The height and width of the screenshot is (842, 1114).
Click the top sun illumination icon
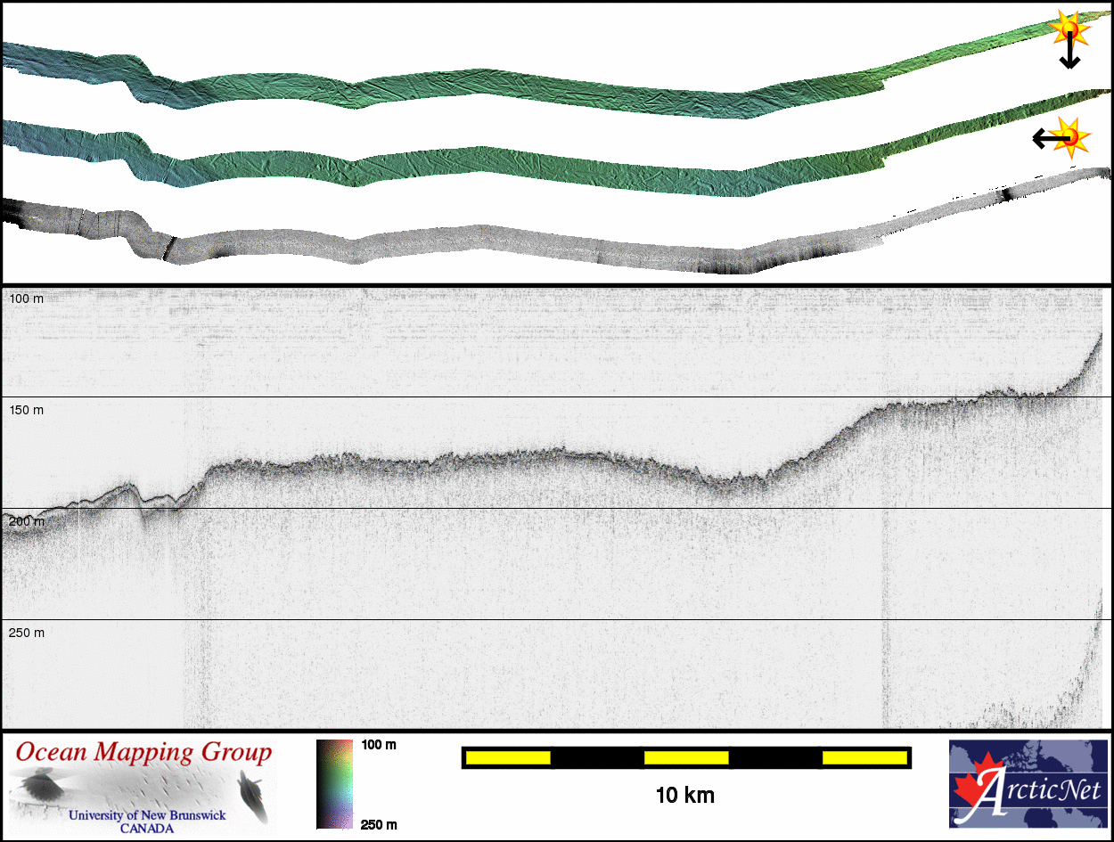(x=1069, y=29)
